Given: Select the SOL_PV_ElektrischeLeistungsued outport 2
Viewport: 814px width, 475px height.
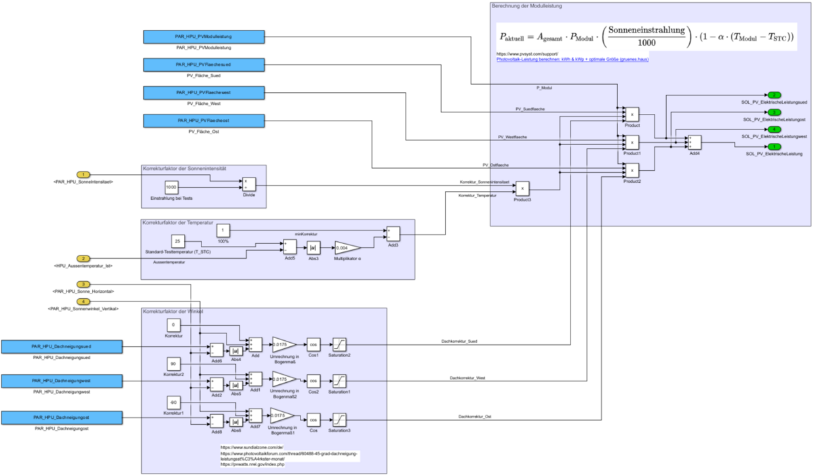Looking at the screenshot, I should click(774, 95).
